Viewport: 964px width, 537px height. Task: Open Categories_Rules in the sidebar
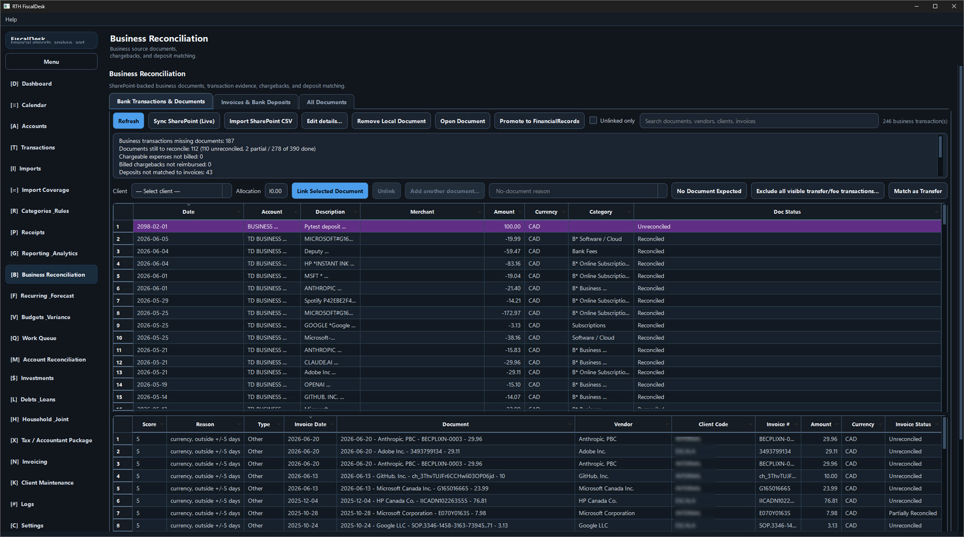(51, 211)
